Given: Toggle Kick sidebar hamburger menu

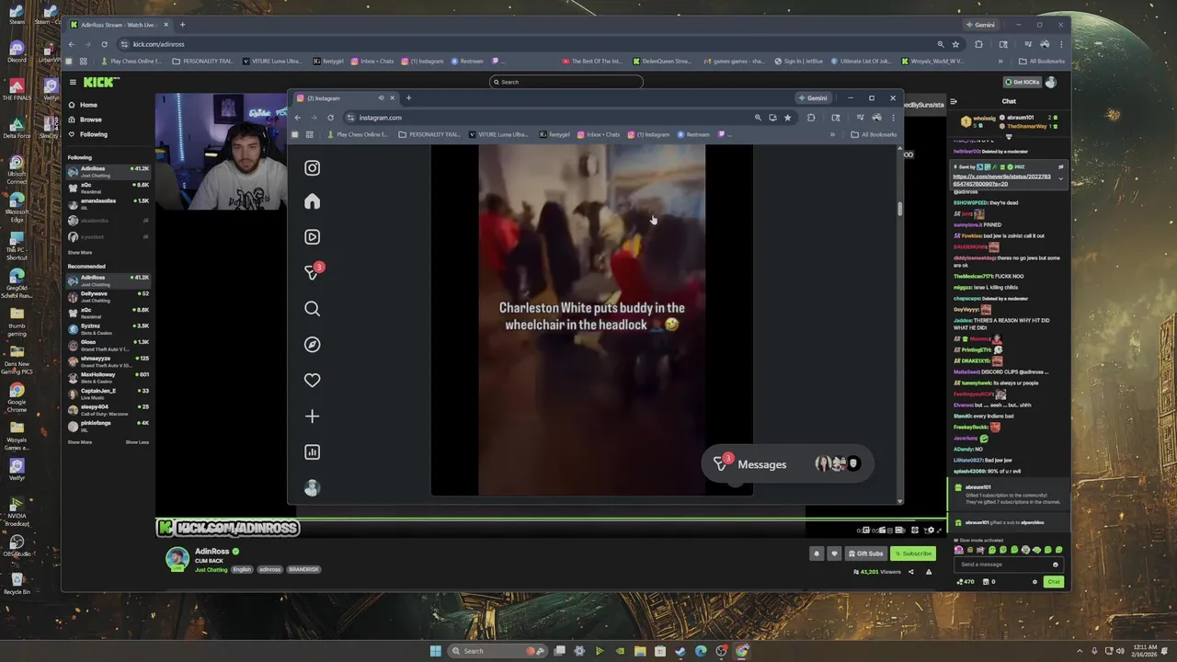Looking at the screenshot, I should point(72,83).
